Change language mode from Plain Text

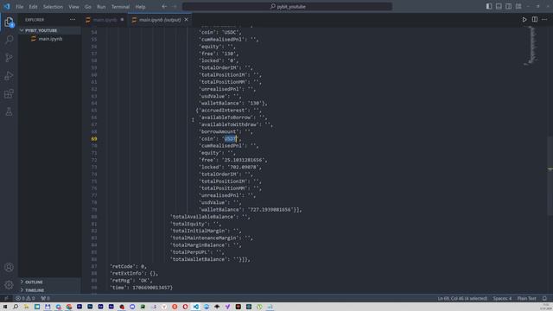pyautogui.click(x=526, y=298)
